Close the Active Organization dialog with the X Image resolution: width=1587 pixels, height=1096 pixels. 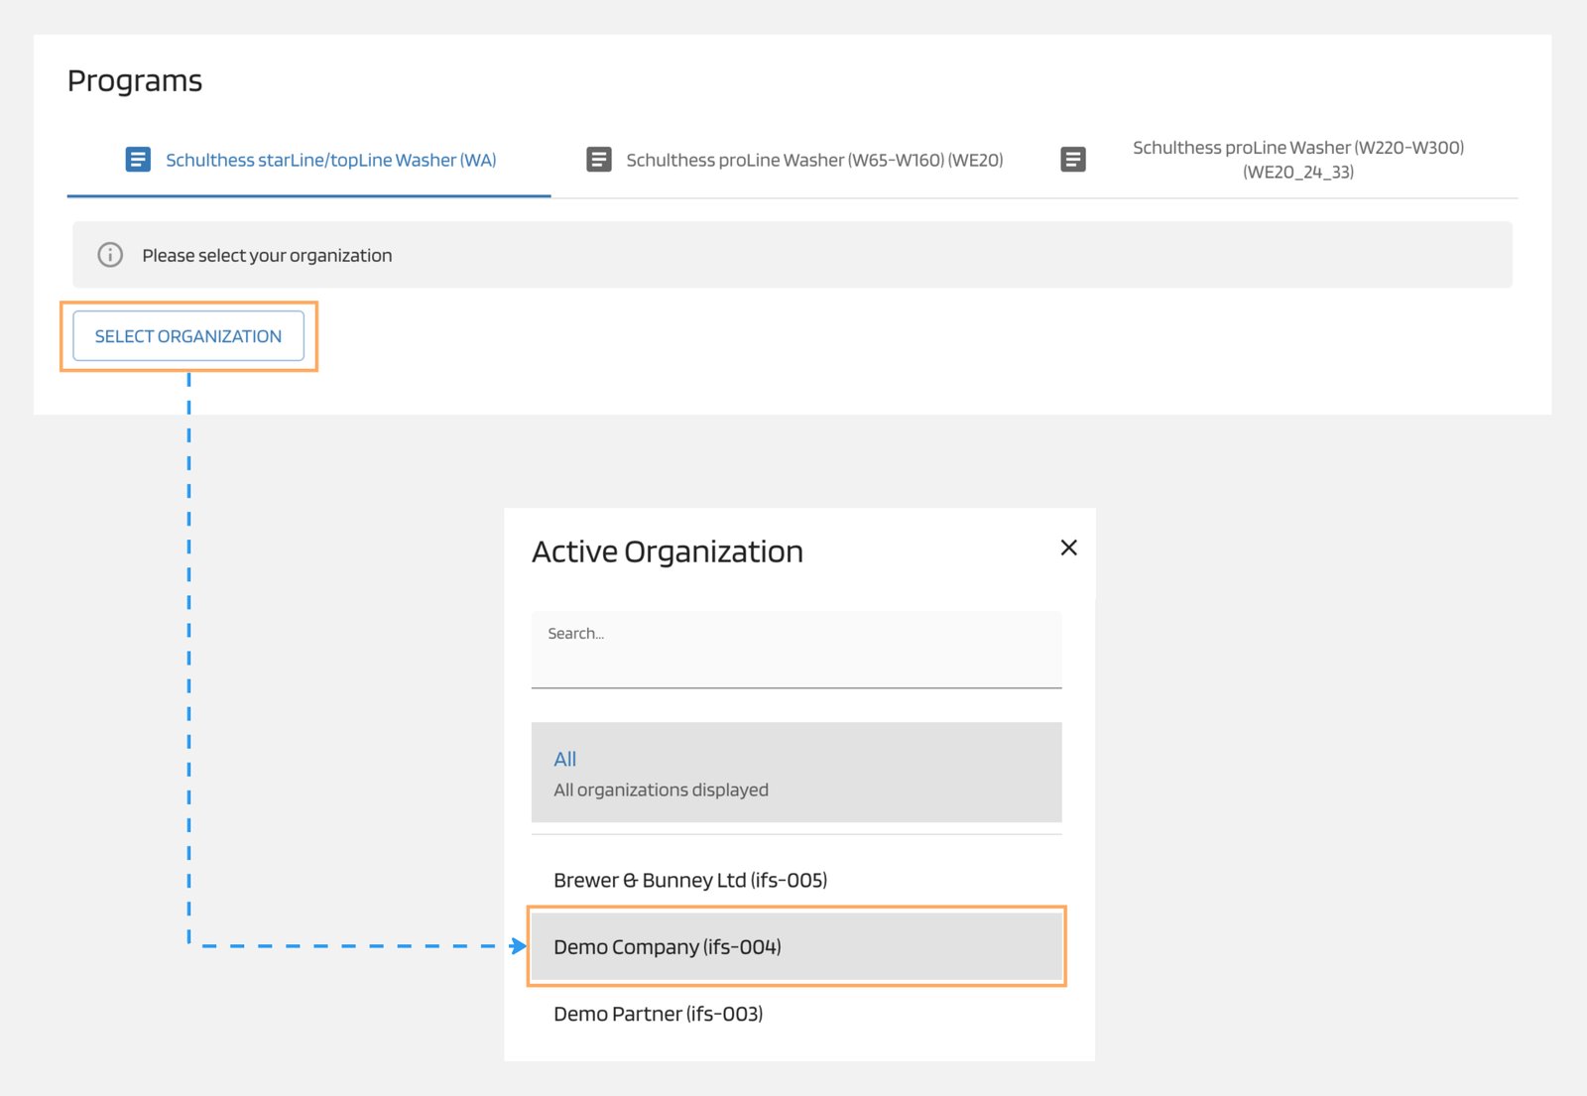pos(1068,548)
